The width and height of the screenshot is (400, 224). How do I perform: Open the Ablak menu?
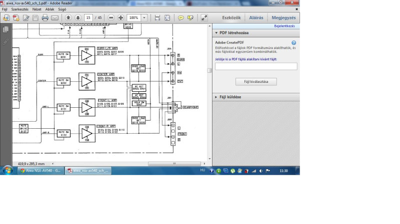coord(49,9)
